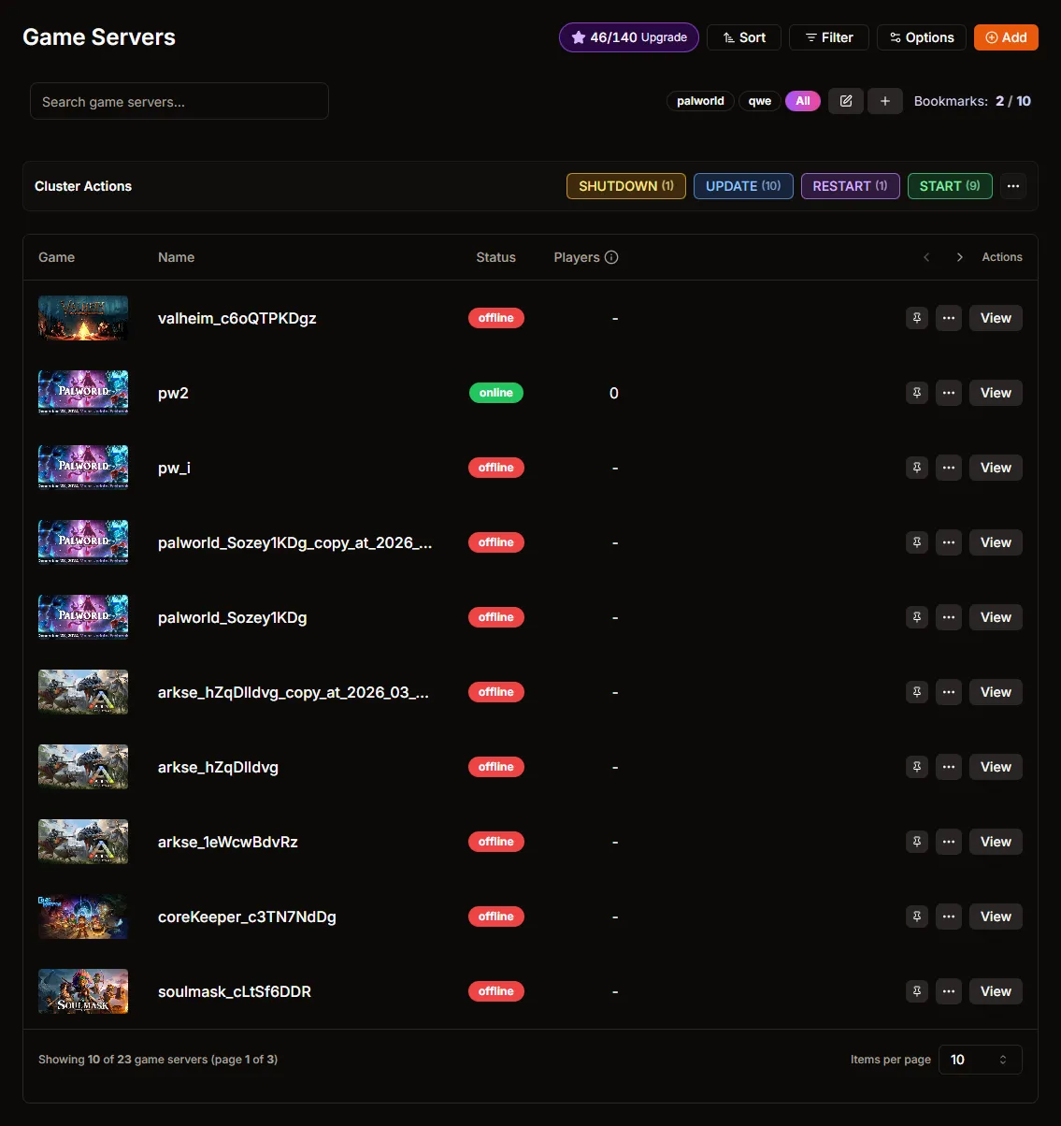Open the Sort menu
1061x1126 pixels.
click(743, 37)
